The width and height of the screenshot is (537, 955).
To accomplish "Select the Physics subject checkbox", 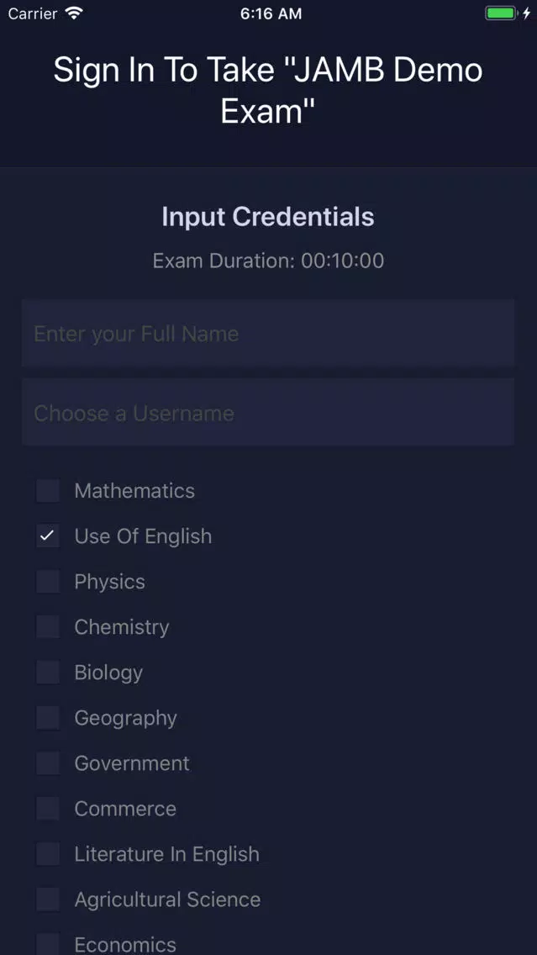I will tap(48, 582).
